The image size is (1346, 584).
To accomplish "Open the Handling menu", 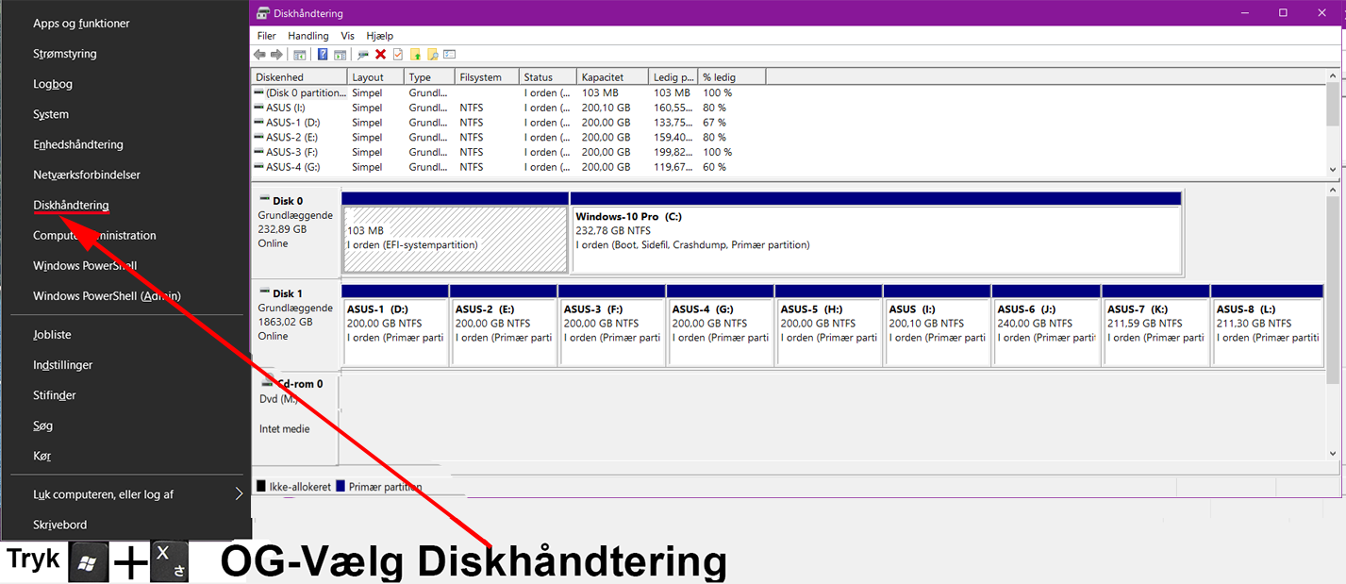I will pos(308,36).
